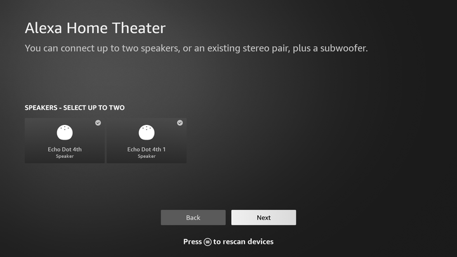Click the Next button
Image resolution: width=457 pixels, height=257 pixels.
click(263, 218)
